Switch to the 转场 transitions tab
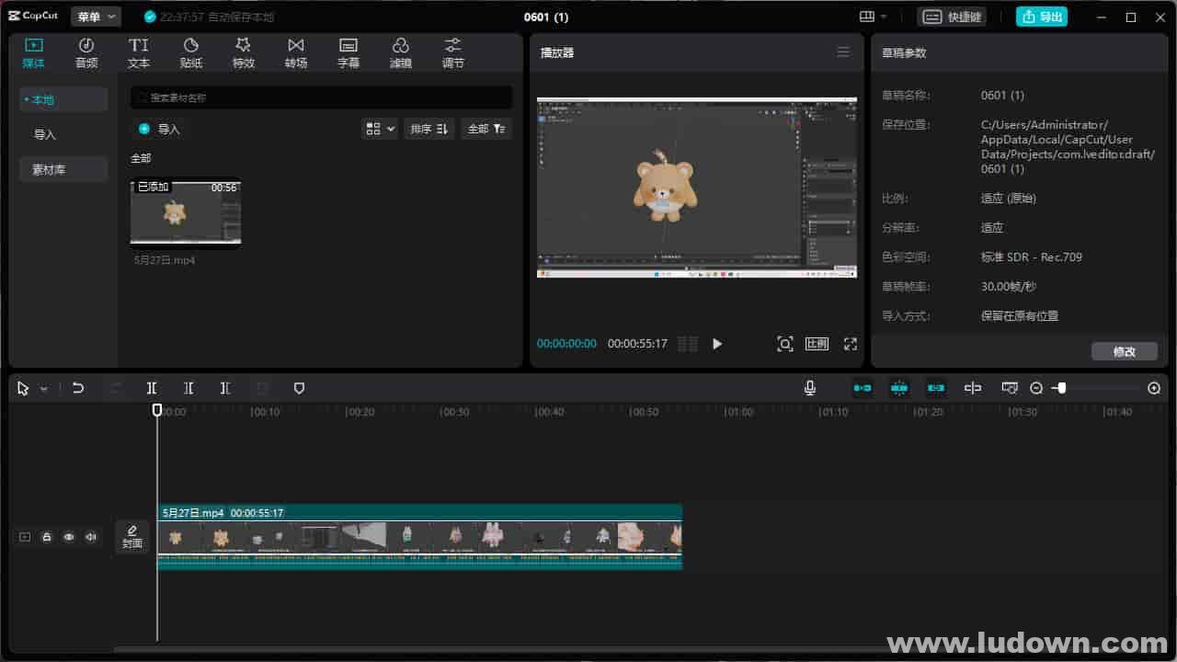The image size is (1177, 662). [296, 52]
